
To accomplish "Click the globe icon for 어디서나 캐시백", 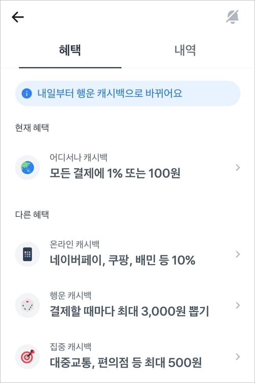I will click(x=28, y=168).
